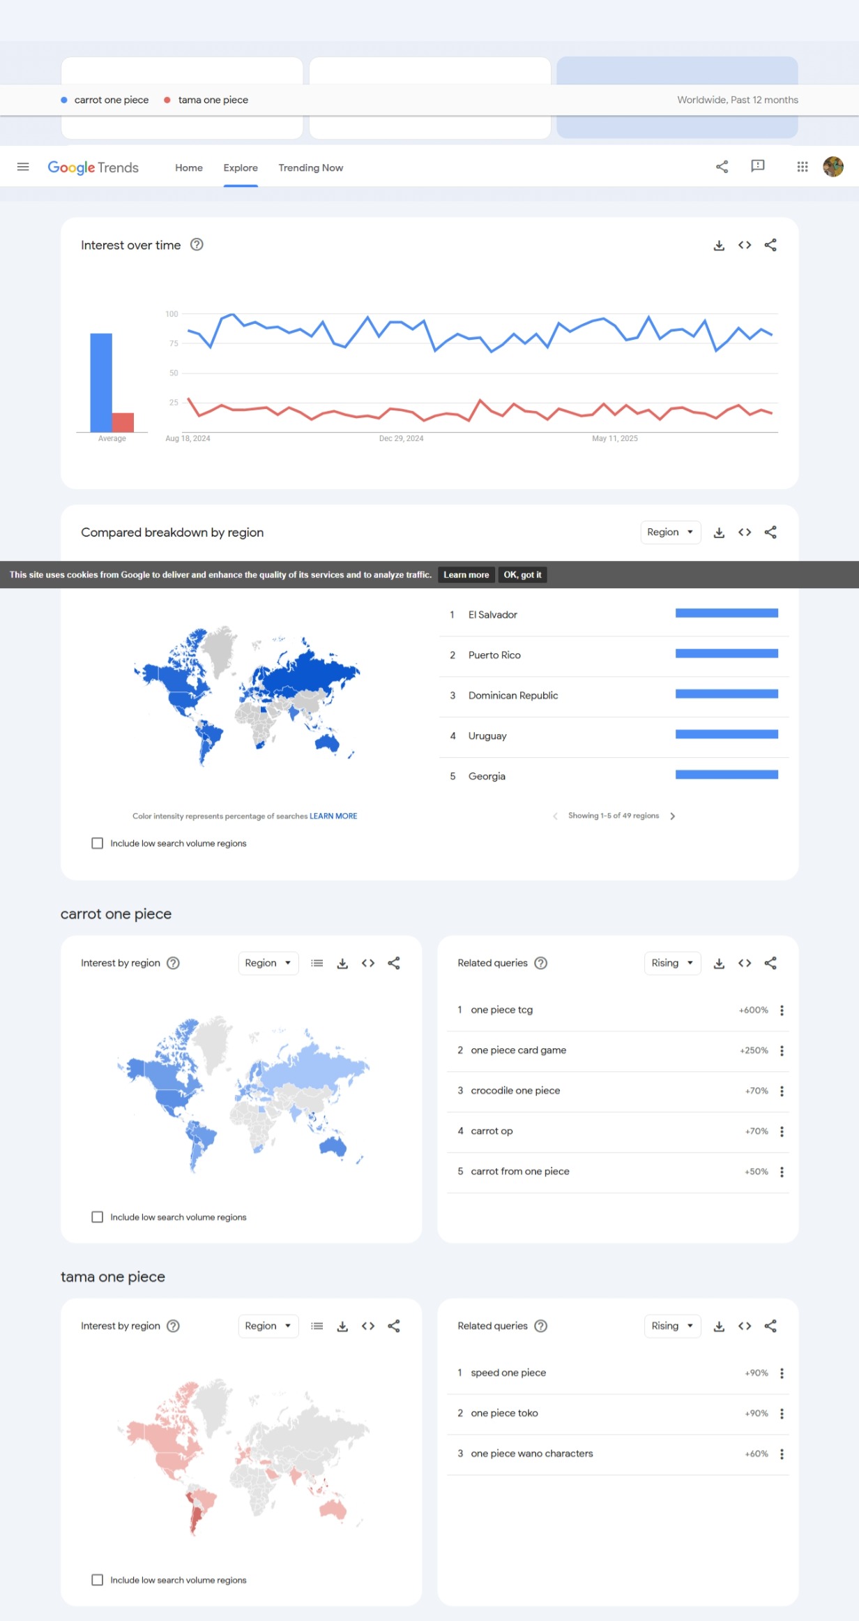Open Rising dropdown for tama one piece queries
The width and height of the screenshot is (859, 1621).
click(x=672, y=1326)
